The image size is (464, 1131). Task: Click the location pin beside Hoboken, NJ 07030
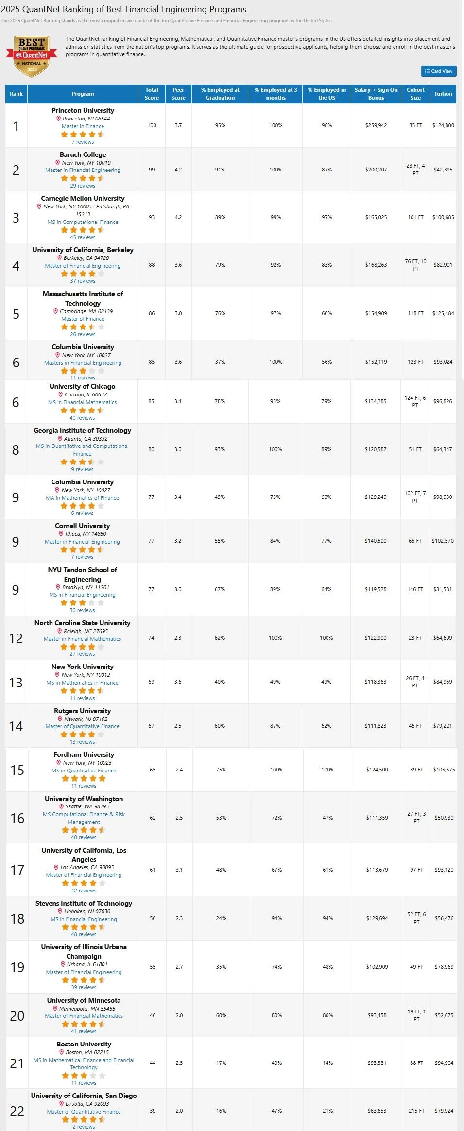tap(60, 911)
